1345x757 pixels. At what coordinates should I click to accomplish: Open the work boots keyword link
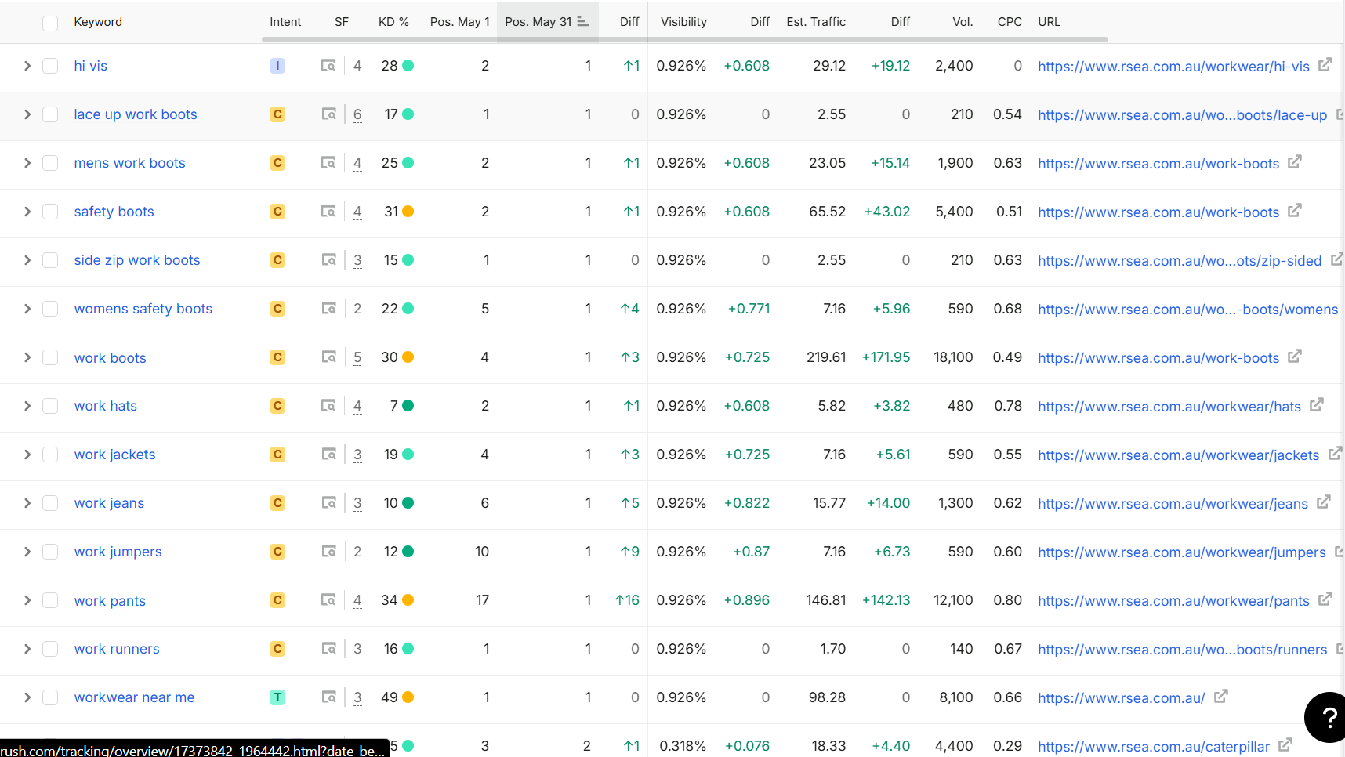coord(111,358)
